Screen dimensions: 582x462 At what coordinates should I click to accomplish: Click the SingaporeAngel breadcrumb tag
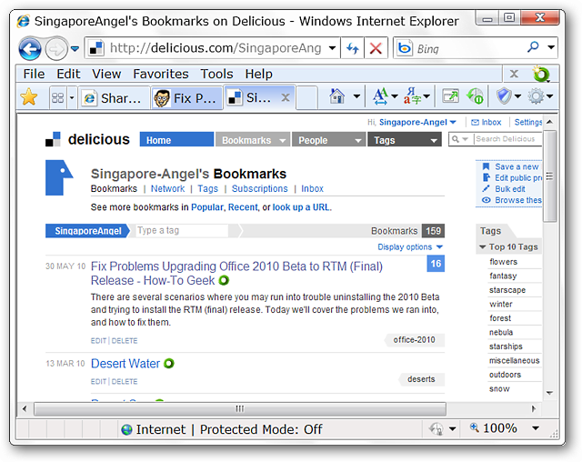88,231
